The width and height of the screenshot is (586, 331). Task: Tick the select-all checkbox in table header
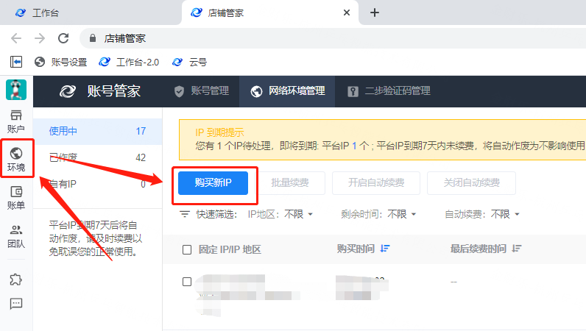187,249
